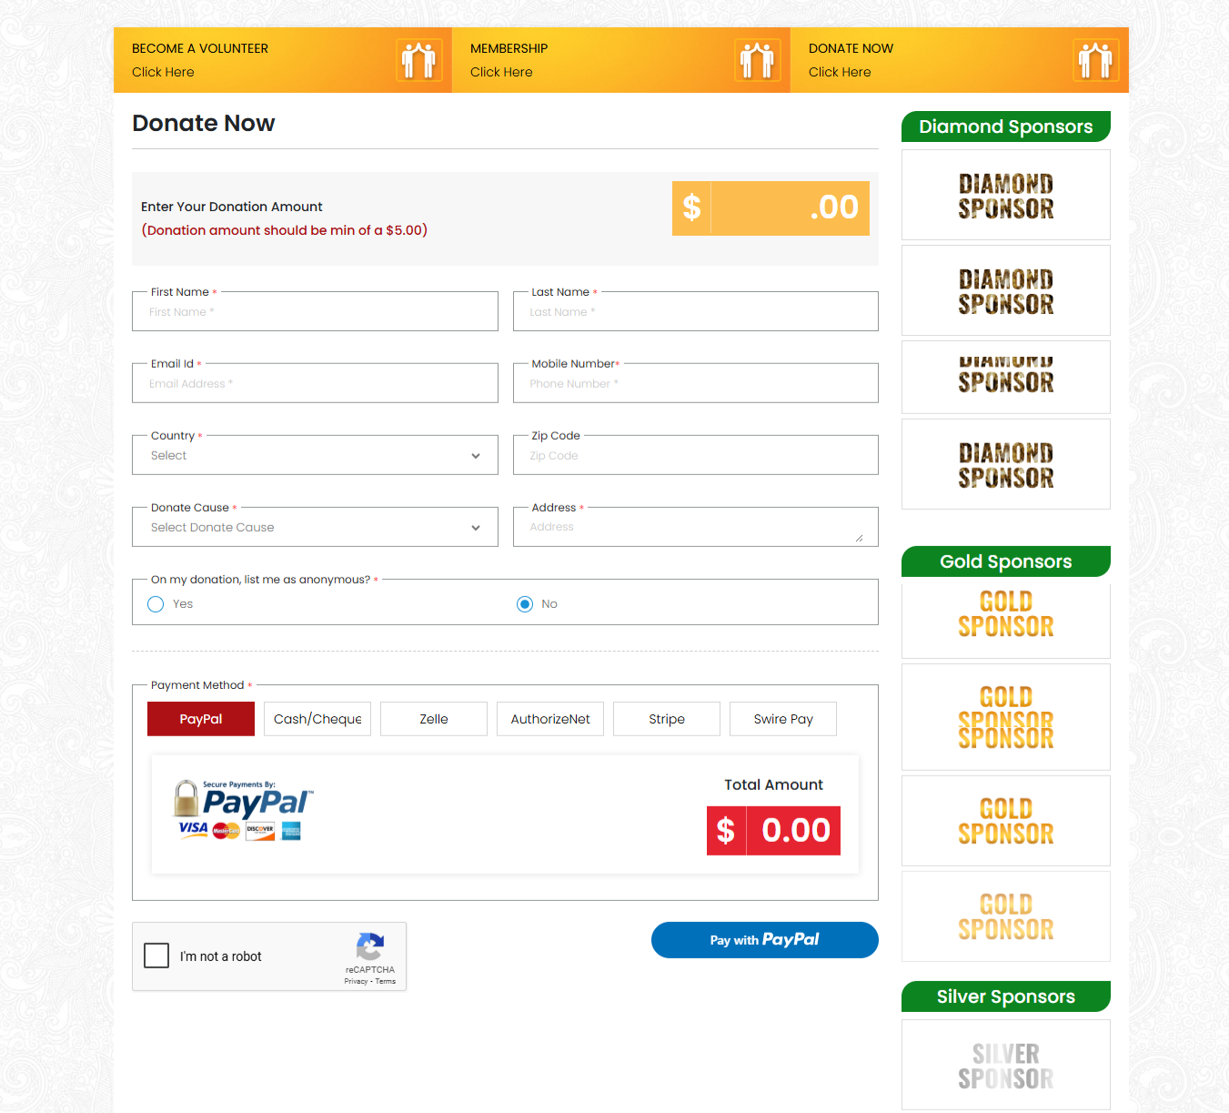The image size is (1229, 1113).
Task: Focus the donation amount field
Action: coord(790,208)
